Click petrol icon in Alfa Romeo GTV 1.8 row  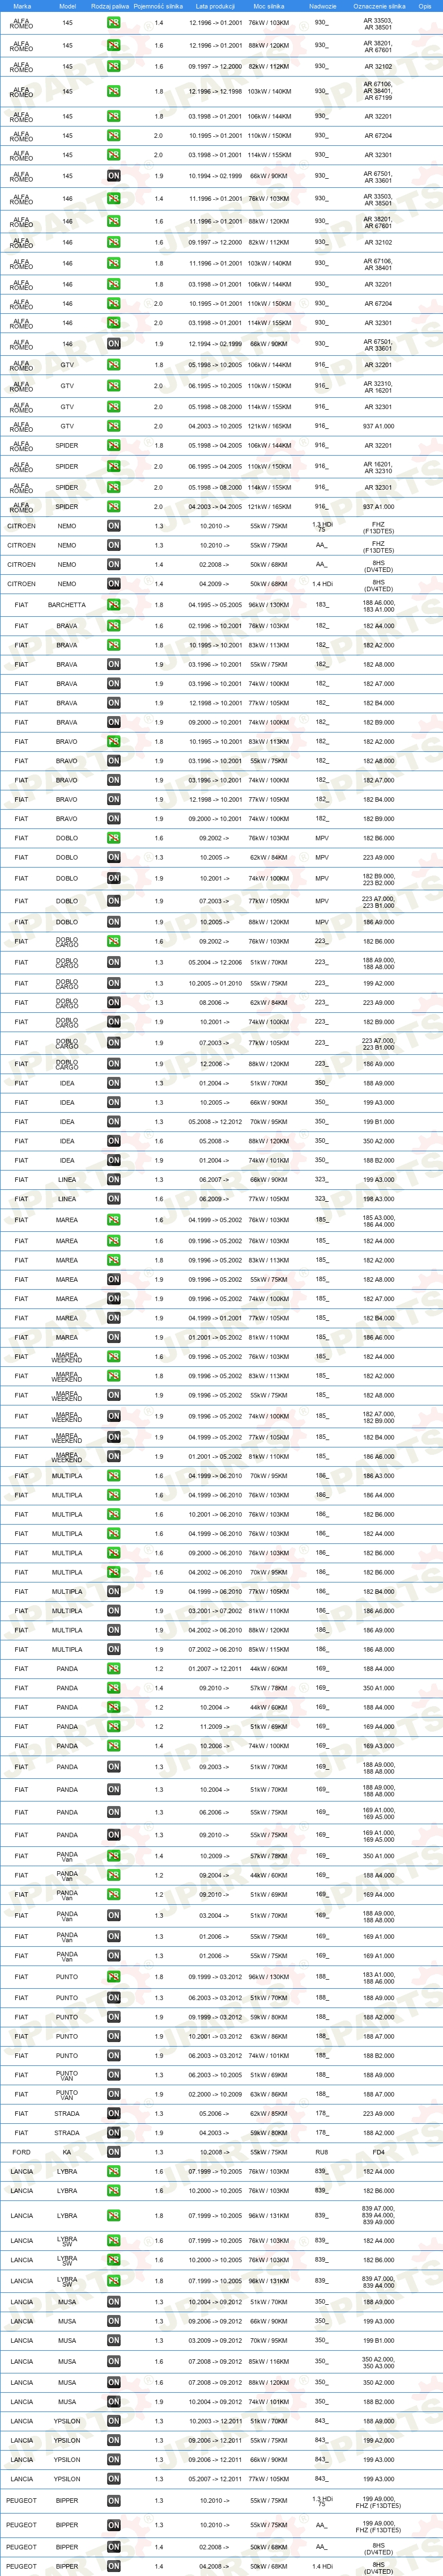[114, 365]
